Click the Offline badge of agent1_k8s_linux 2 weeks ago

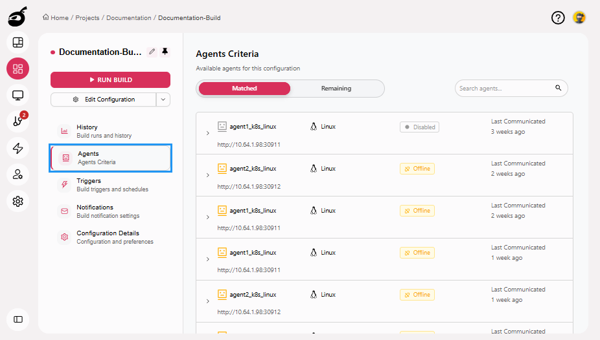[x=417, y=211]
